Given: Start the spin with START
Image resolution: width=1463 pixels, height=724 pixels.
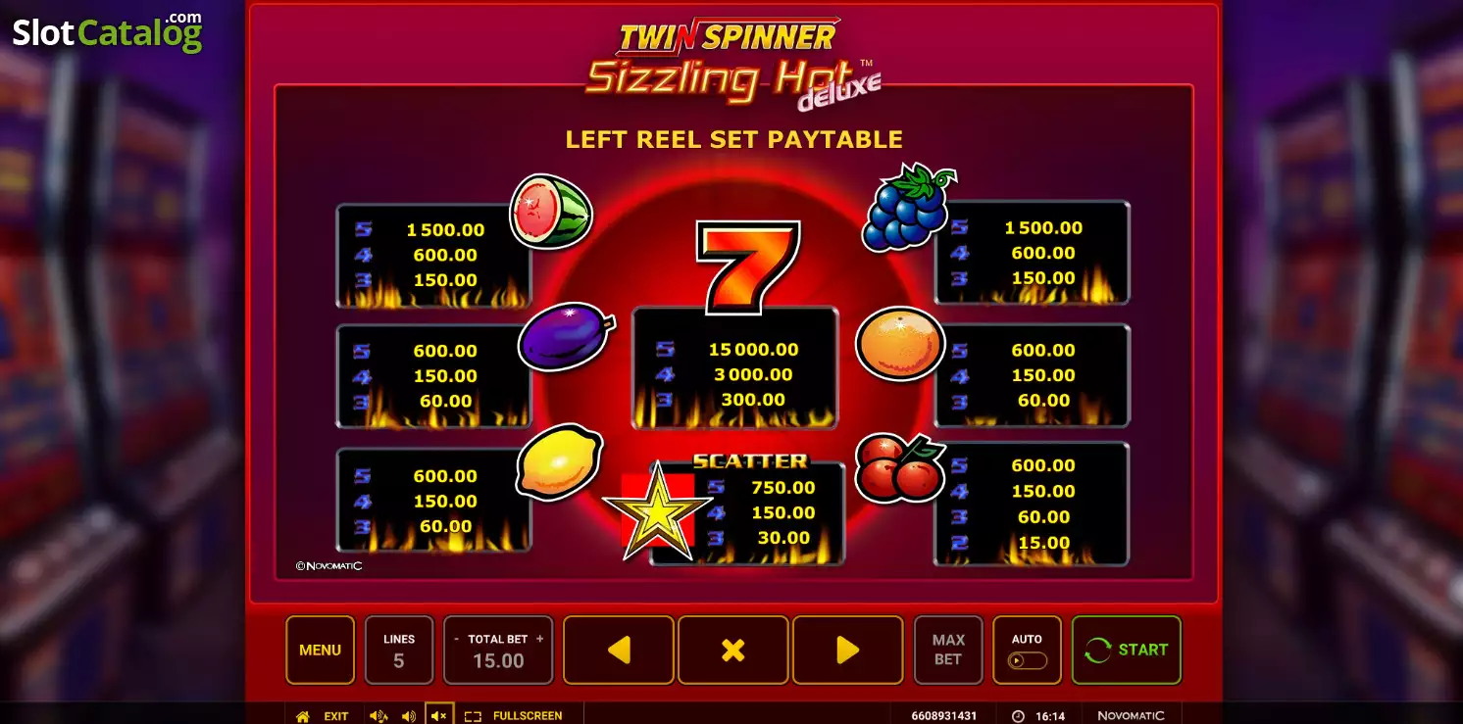Looking at the screenshot, I should [1127, 651].
